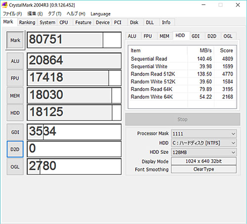Click the CrystalMark app icon in title bar
The image size is (247, 224).
coord(4,5)
